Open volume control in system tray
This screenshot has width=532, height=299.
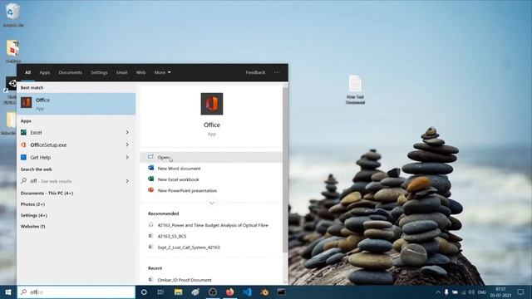tap(471, 292)
